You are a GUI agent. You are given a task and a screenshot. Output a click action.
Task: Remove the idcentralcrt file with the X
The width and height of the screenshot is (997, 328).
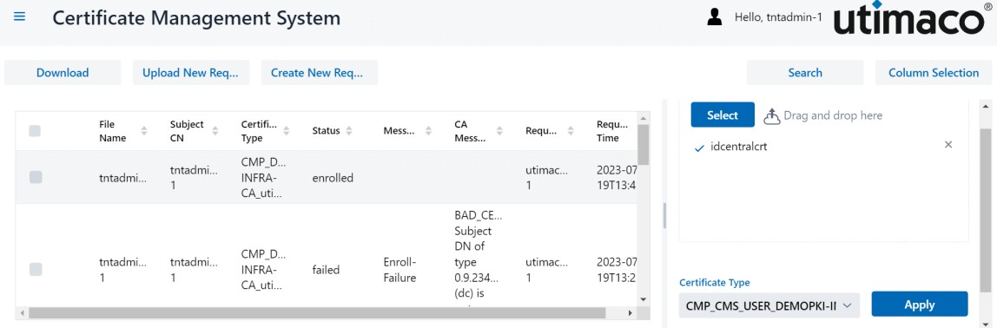point(948,145)
